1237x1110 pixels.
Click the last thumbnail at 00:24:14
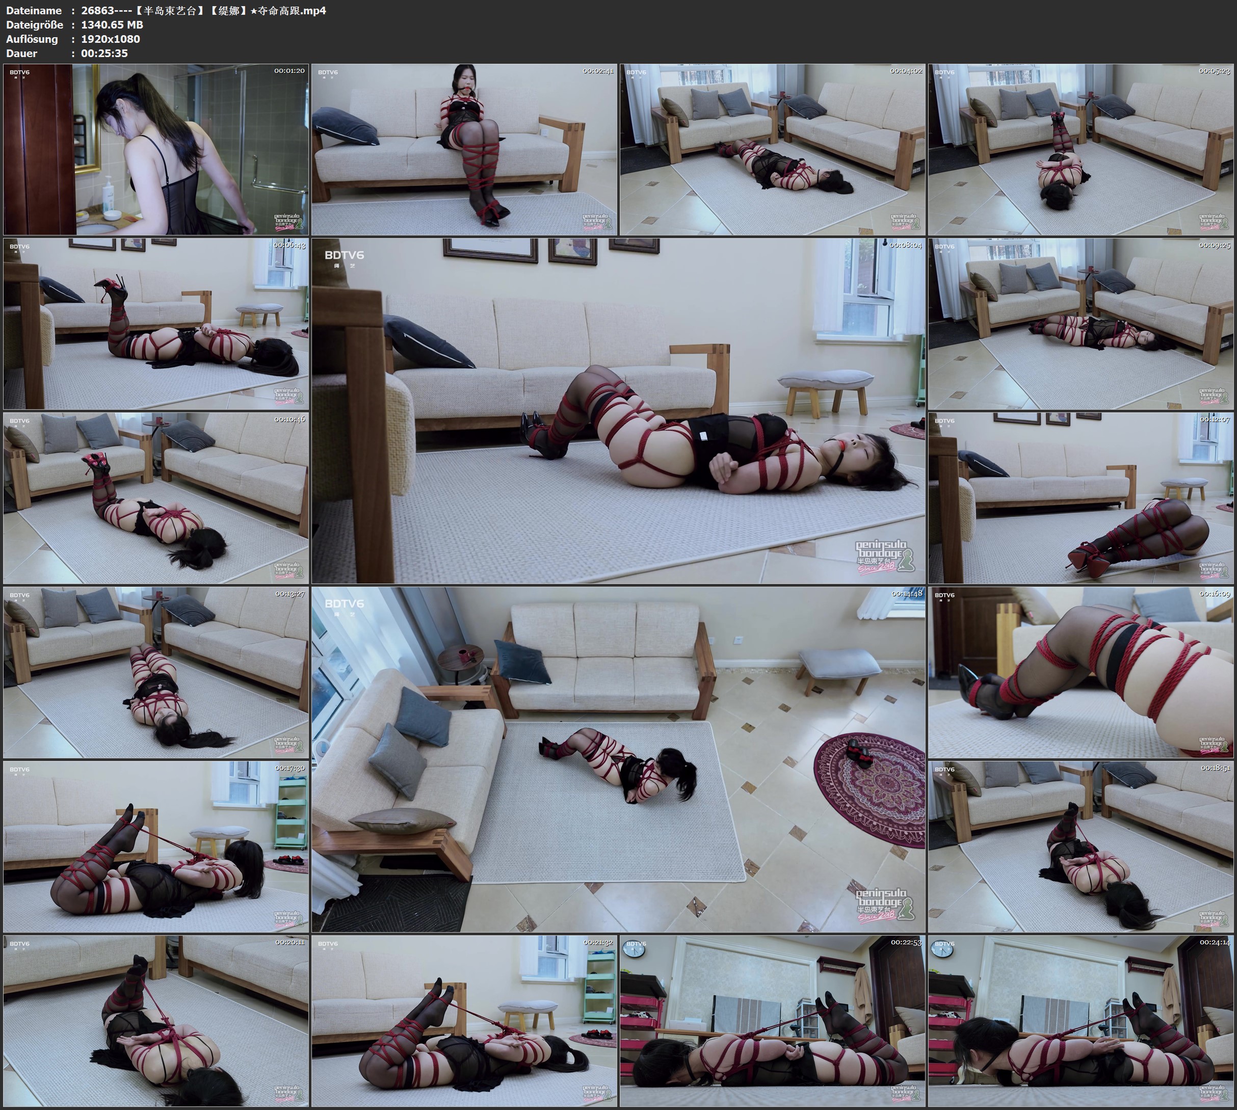pos(1081,1021)
